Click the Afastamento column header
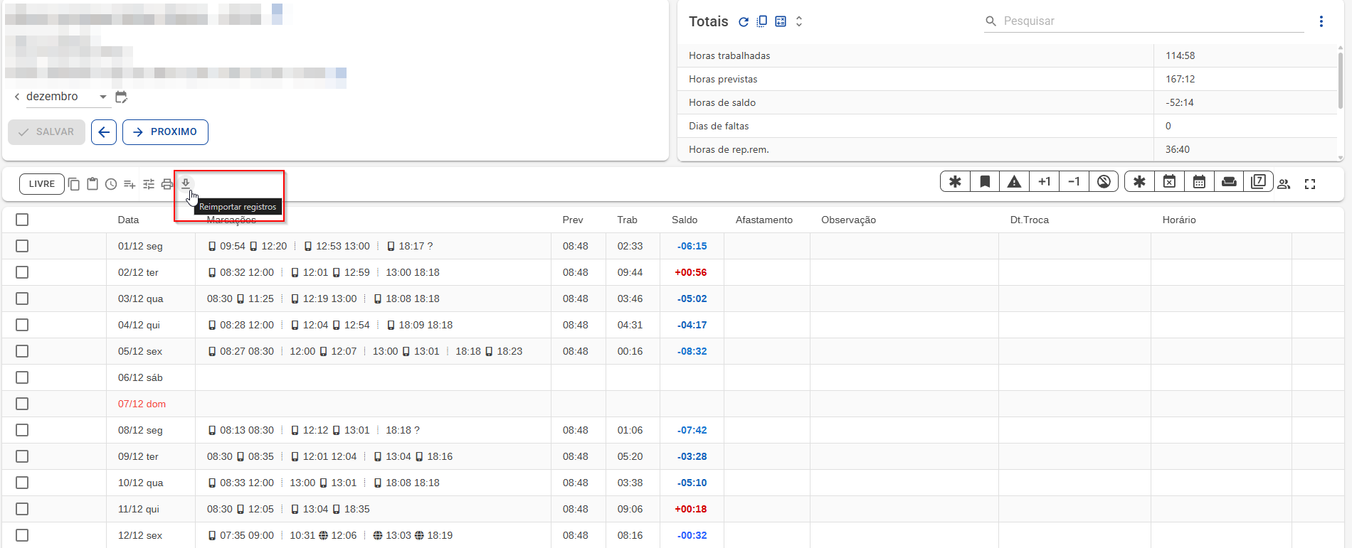 pyautogui.click(x=764, y=220)
